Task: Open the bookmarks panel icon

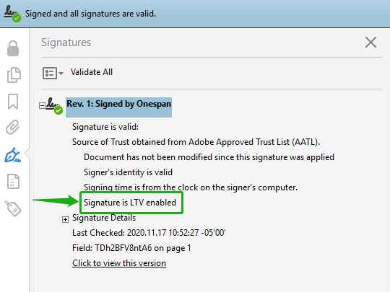Action: (x=13, y=102)
